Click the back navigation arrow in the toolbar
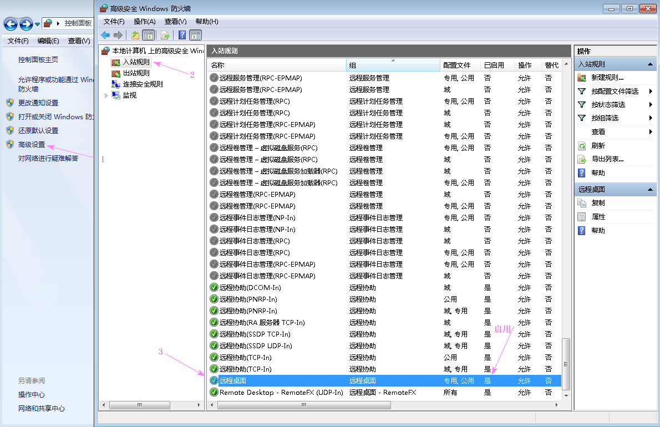The width and height of the screenshot is (660, 427). 105,34
